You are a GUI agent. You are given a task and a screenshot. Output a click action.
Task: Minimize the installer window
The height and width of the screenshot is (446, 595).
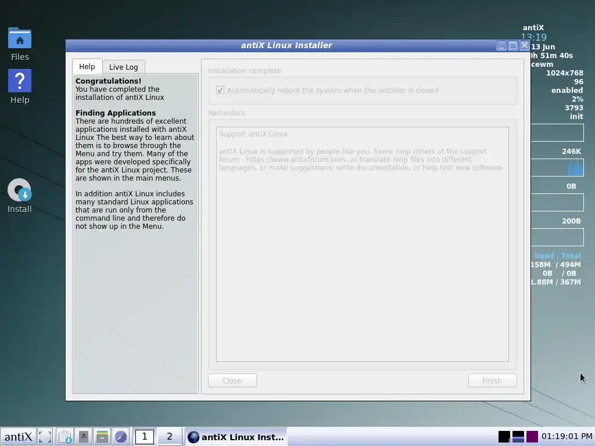pyautogui.click(x=501, y=46)
